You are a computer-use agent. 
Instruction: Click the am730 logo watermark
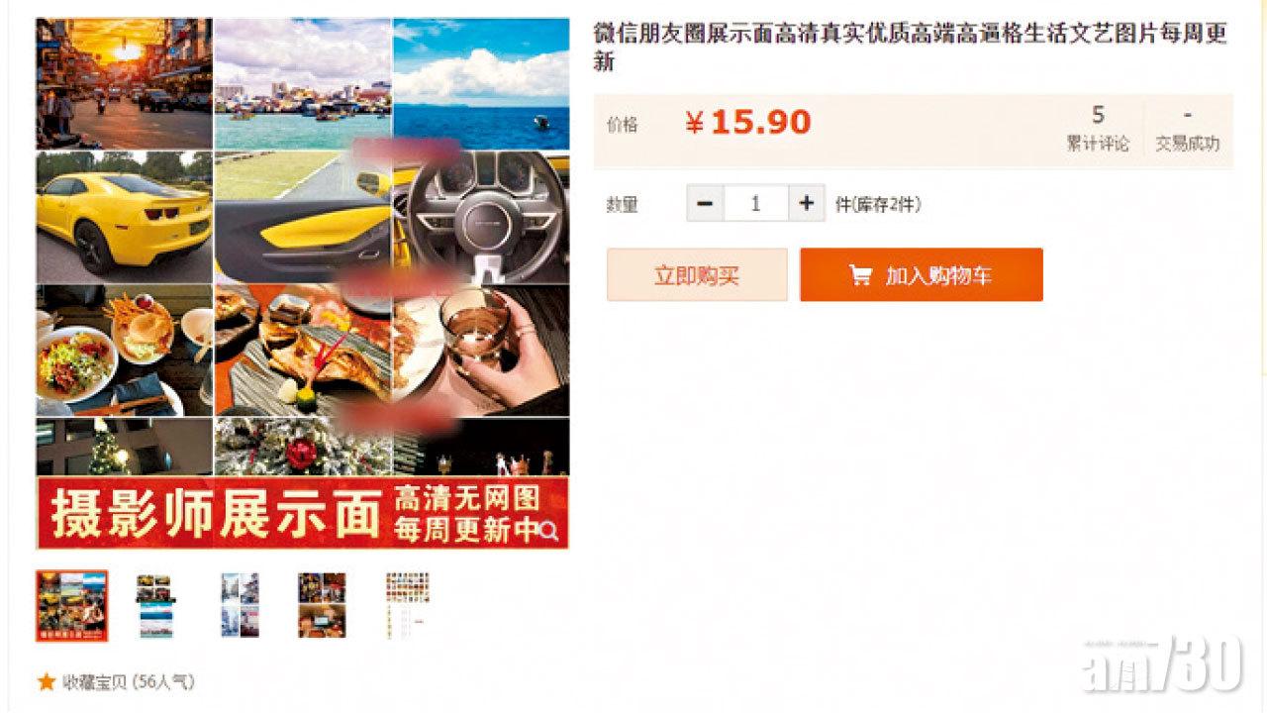point(1163,662)
